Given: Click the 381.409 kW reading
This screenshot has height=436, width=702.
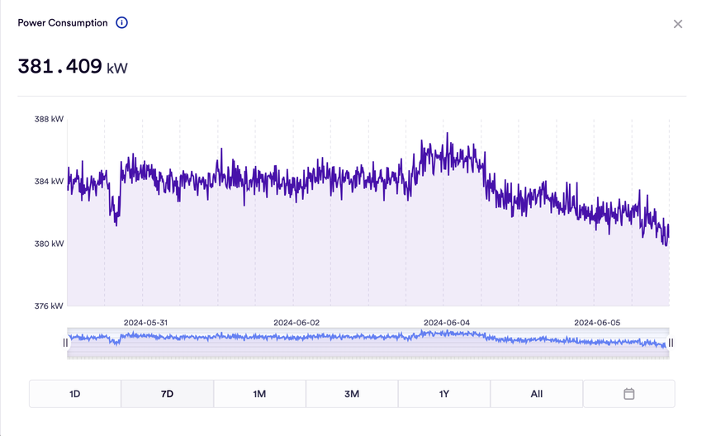Looking at the screenshot, I should 73,67.
